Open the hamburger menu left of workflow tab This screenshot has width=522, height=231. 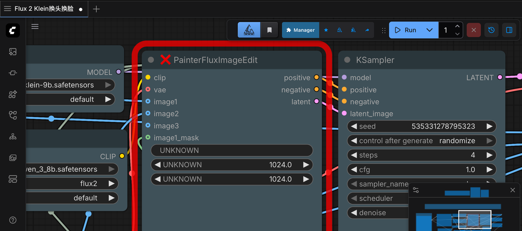click(x=7, y=9)
